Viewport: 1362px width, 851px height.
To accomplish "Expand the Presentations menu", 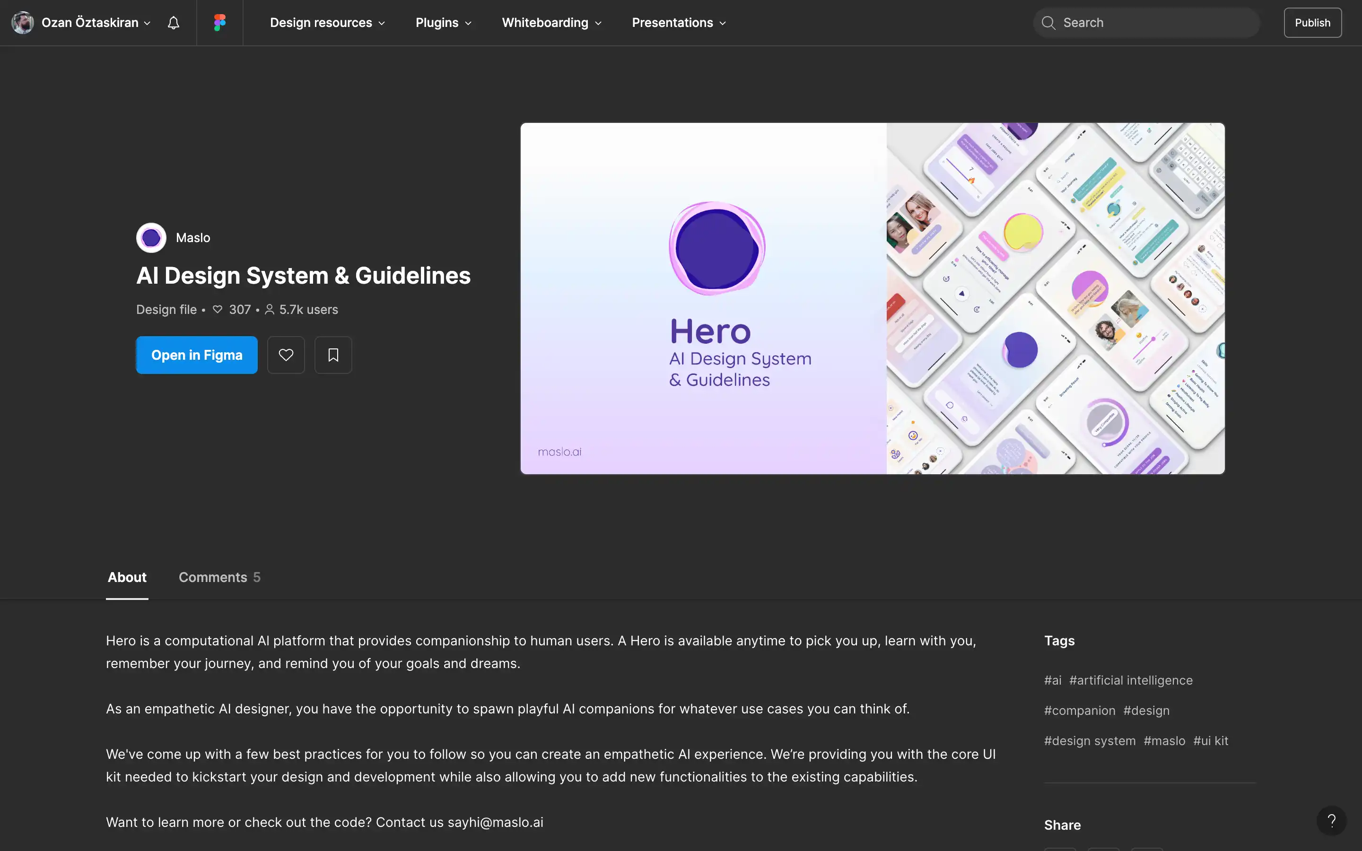I will pos(679,23).
